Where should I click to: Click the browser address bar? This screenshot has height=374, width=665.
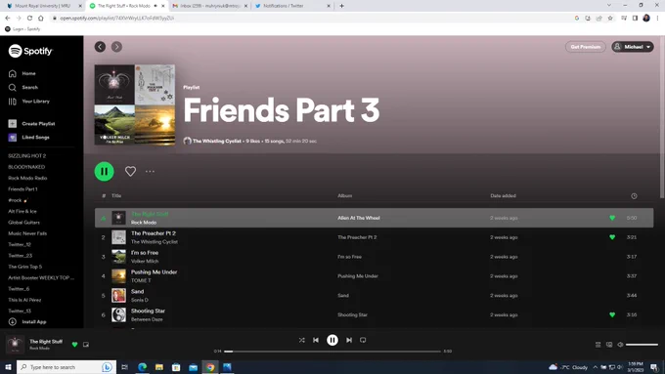point(312,19)
